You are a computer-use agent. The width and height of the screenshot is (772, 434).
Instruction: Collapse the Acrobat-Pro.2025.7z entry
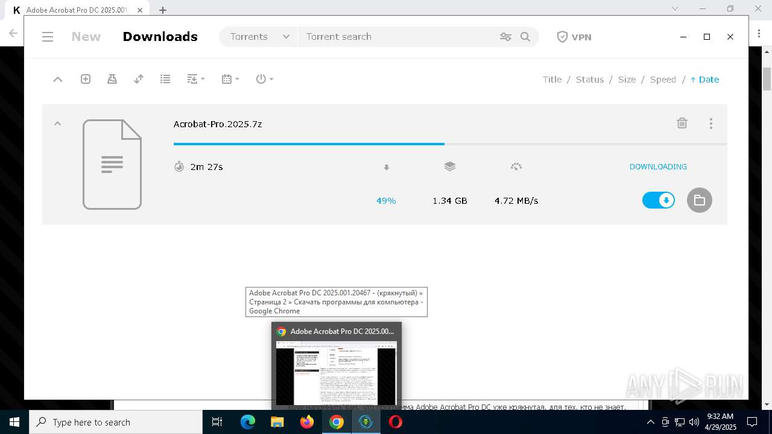[58, 124]
